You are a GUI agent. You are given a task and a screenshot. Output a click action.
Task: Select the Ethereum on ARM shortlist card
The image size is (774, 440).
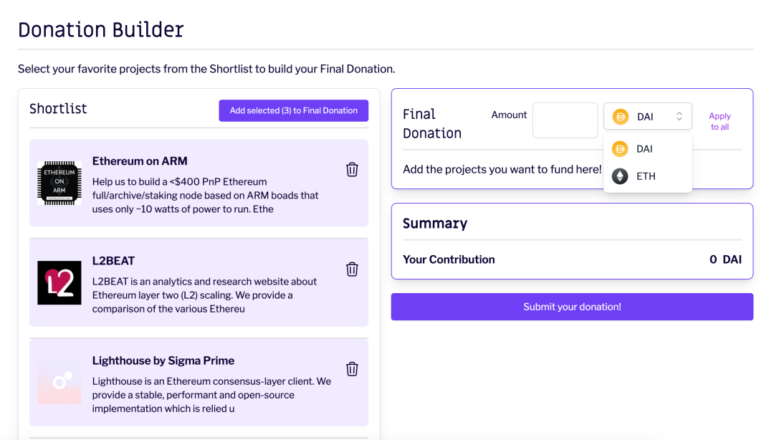pos(199,183)
